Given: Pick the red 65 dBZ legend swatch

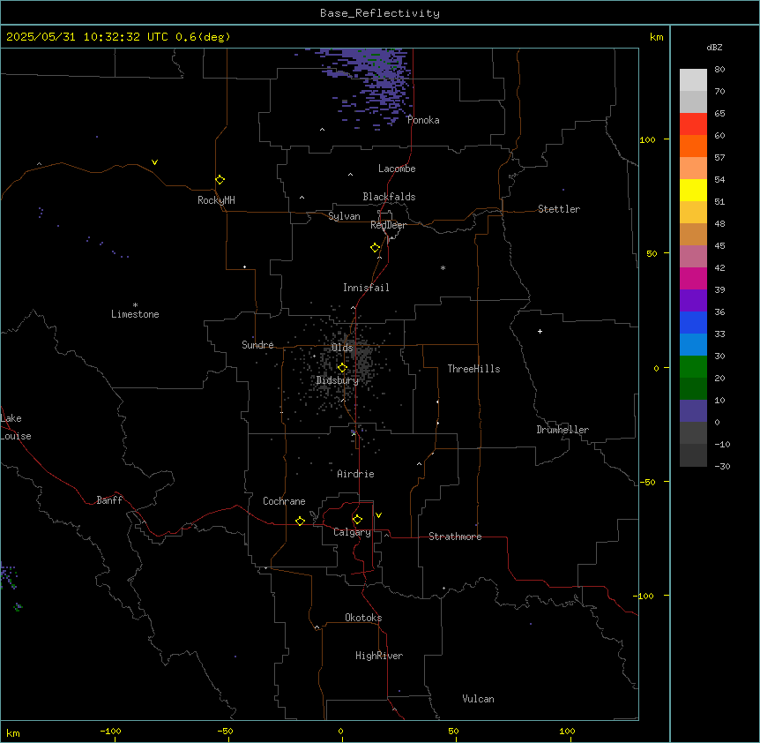Looking at the screenshot, I should click(x=693, y=124).
